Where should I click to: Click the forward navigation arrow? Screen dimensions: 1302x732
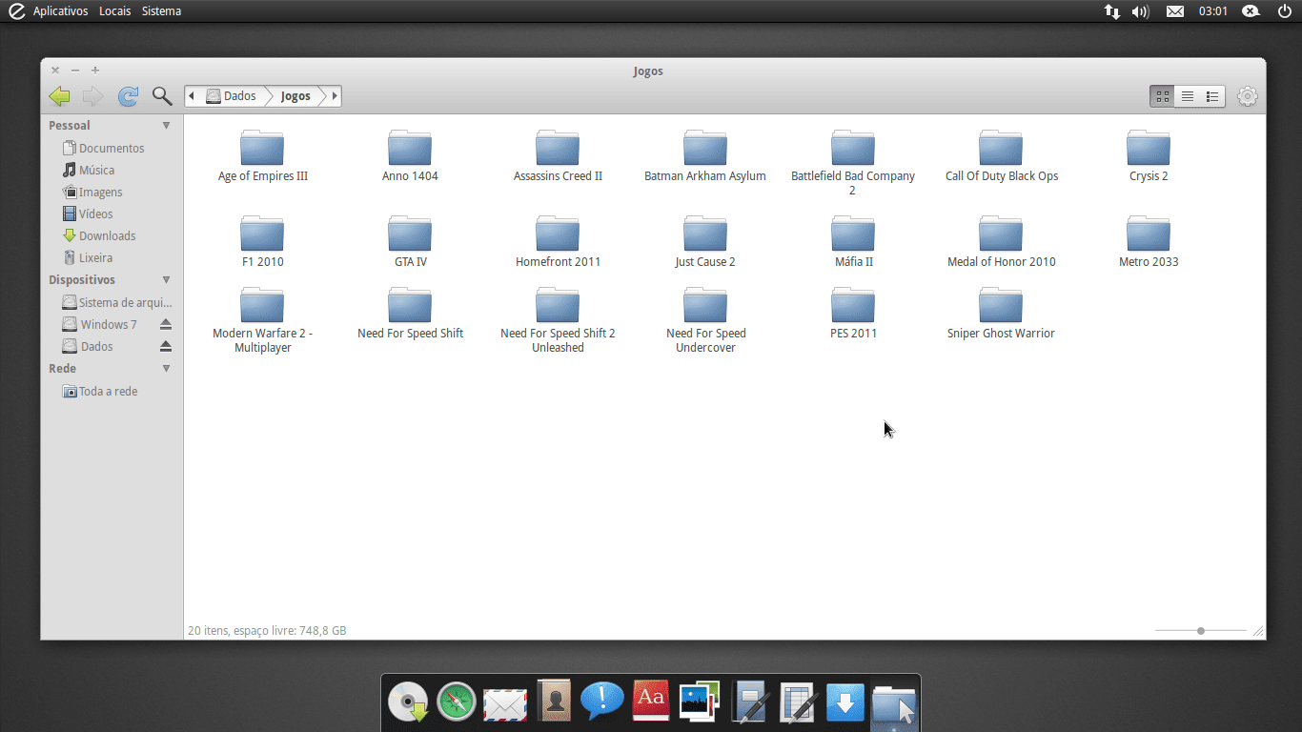[x=92, y=96]
